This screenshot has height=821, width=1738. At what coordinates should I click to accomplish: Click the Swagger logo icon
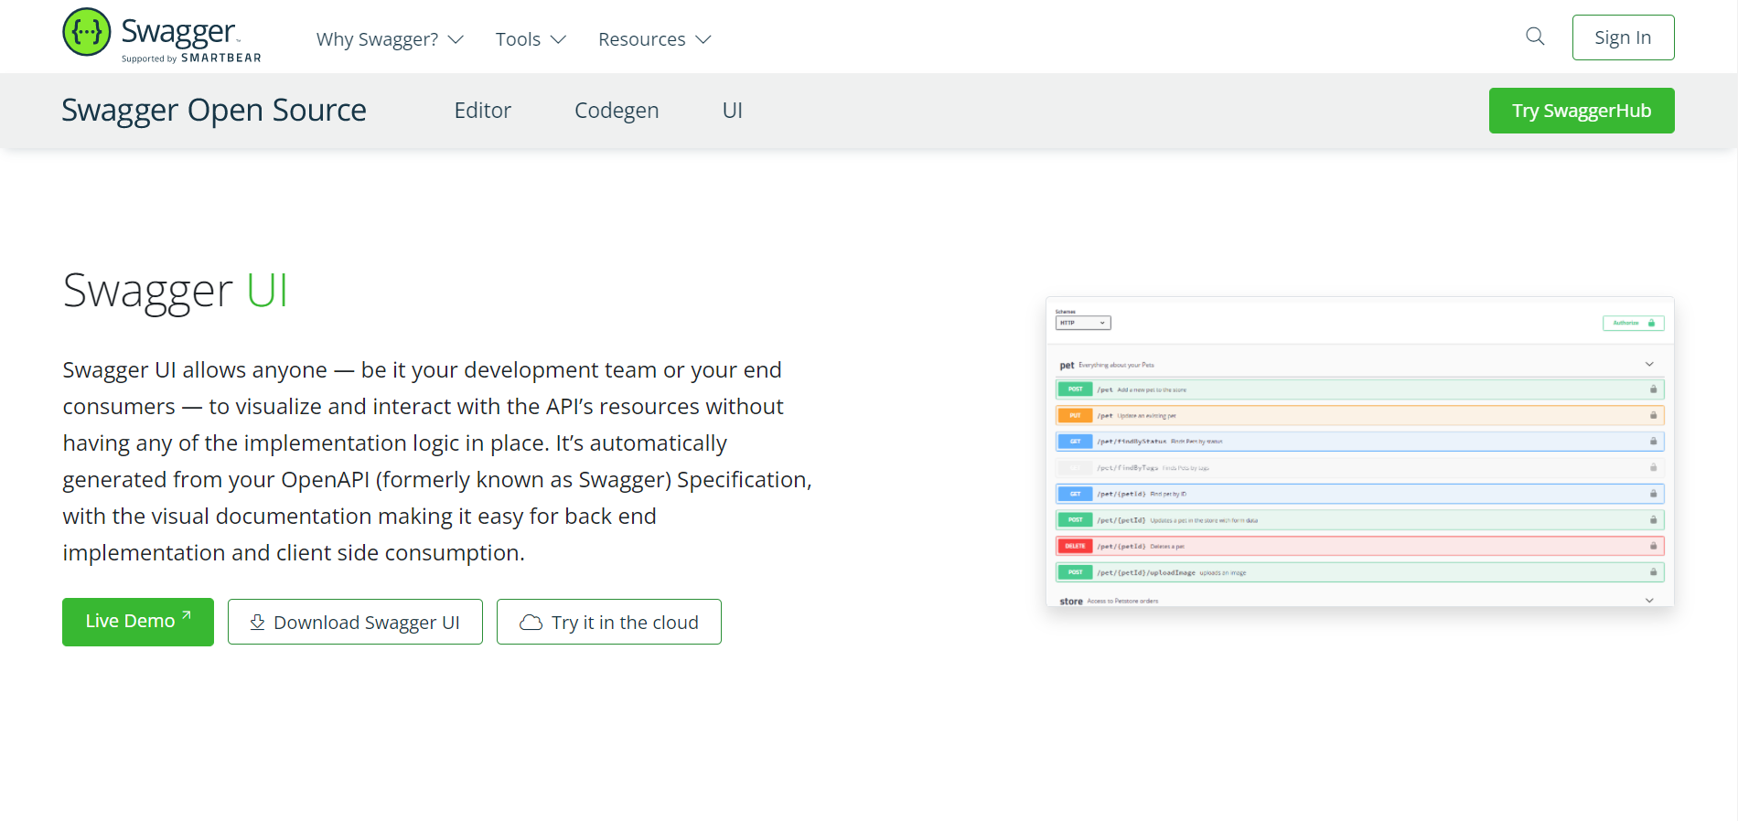pyautogui.click(x=87, y=32)
